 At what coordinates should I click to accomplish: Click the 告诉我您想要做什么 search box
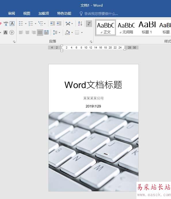tap(99, 13)
